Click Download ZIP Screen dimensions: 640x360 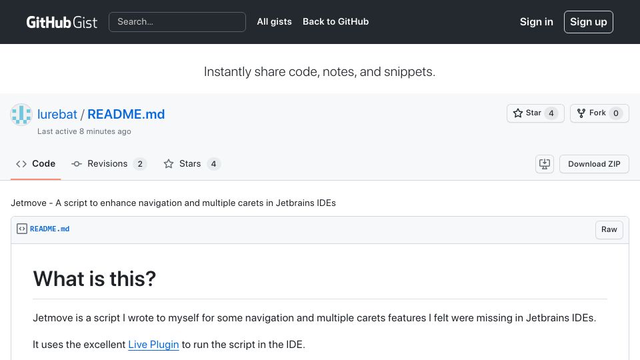point(594,164)
